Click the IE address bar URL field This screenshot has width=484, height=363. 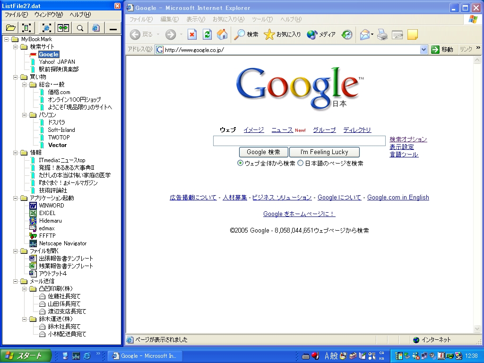point(287,49)
